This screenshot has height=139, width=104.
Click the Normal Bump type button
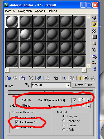[84, 85]
